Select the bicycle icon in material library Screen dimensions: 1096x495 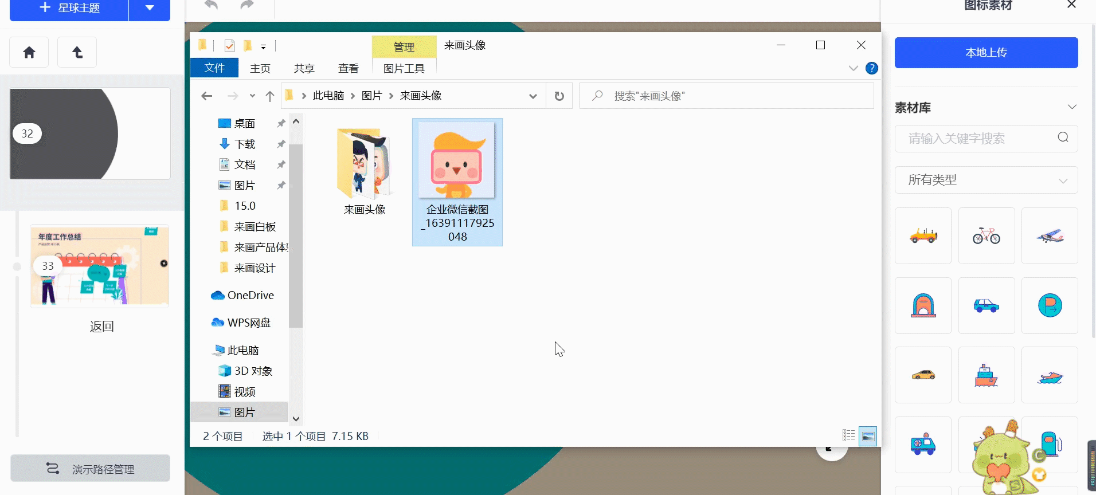(x=986, y=235)
